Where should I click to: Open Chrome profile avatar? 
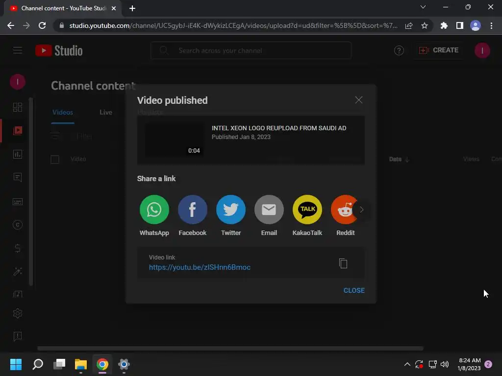[x=476, y=25]
